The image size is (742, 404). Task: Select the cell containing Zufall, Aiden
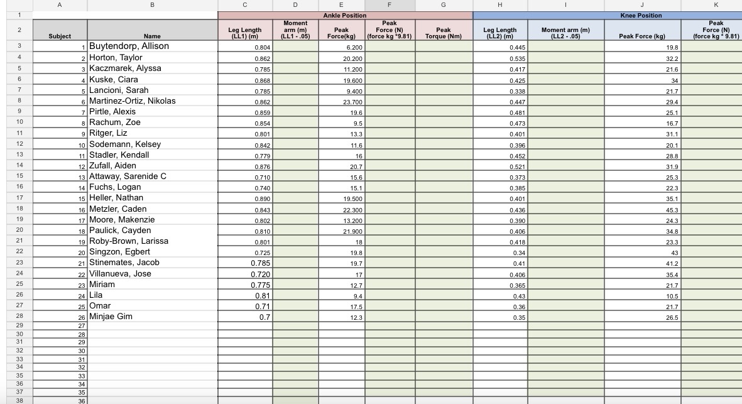click(153, 166)
